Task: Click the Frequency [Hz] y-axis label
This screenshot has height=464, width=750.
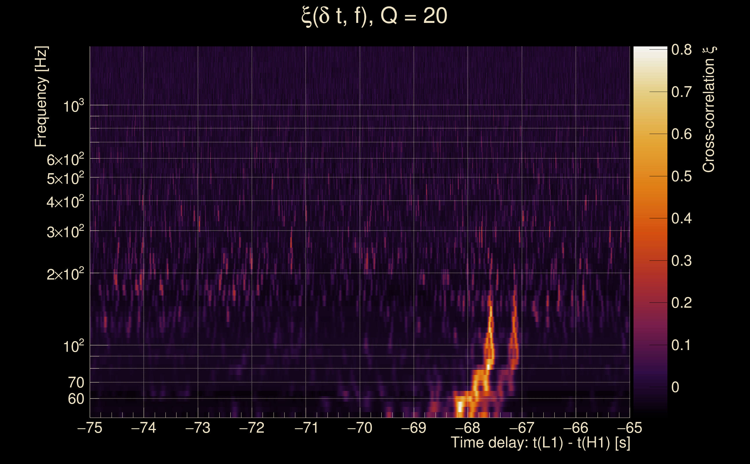Action: pyautogui.click(x=41, y=97)
